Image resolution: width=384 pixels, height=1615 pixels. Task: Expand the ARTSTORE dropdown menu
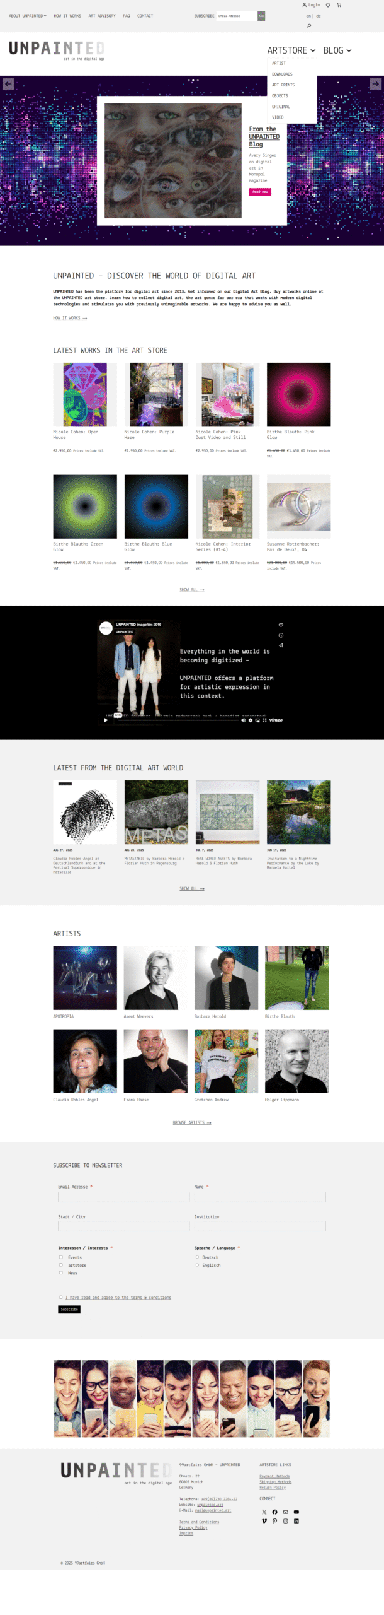point(291,50)
